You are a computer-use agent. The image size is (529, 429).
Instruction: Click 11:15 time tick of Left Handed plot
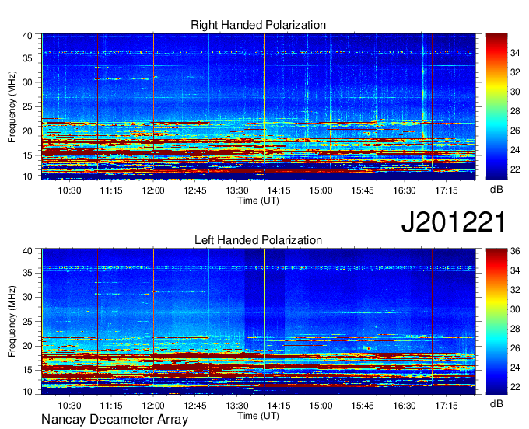click(x=111, y=406)
